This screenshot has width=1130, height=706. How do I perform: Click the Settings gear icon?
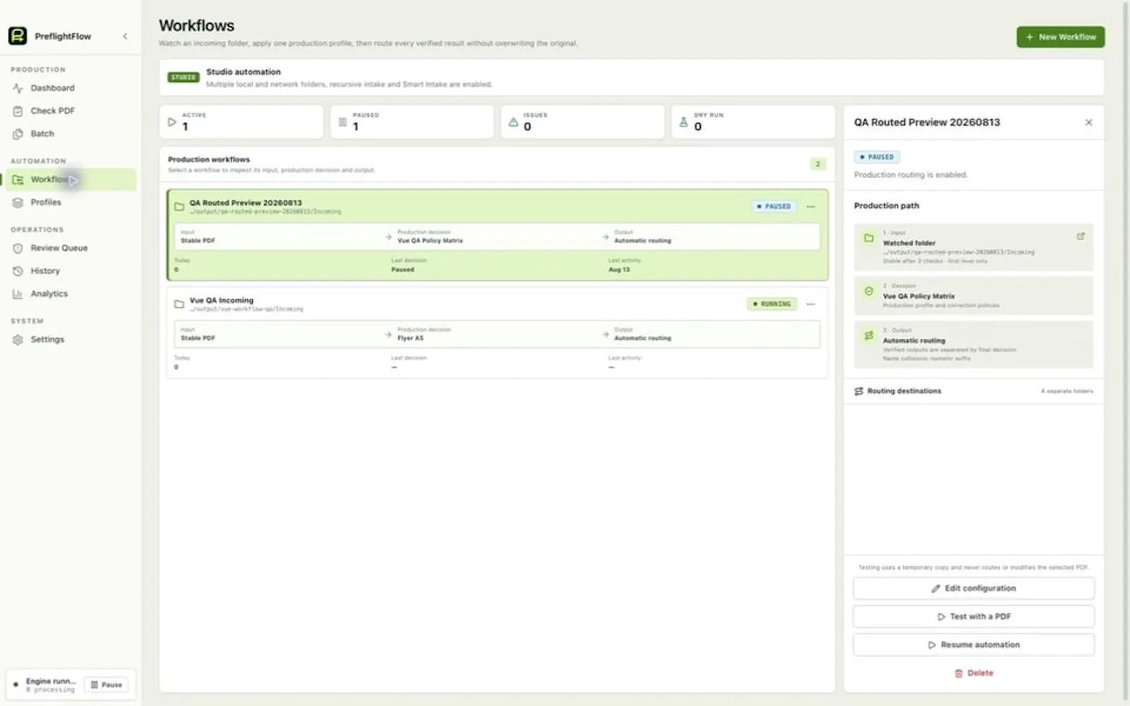pos(18,340)
